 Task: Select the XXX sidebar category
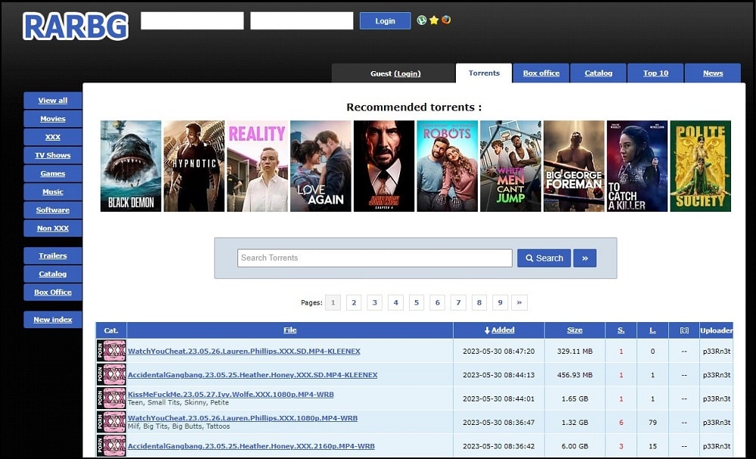click(x=53, y=137)
